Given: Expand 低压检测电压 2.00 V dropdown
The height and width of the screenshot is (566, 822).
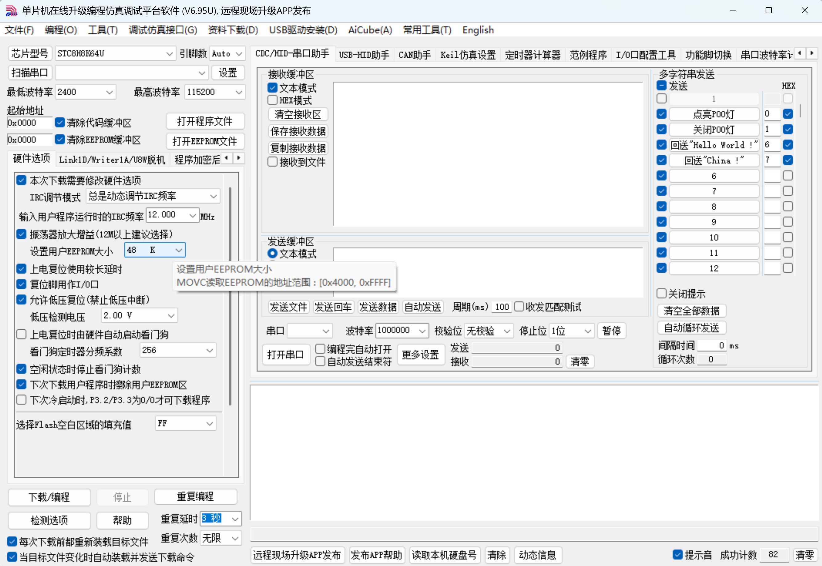Looking at the screenshot, I should click(x=171, y=315).
